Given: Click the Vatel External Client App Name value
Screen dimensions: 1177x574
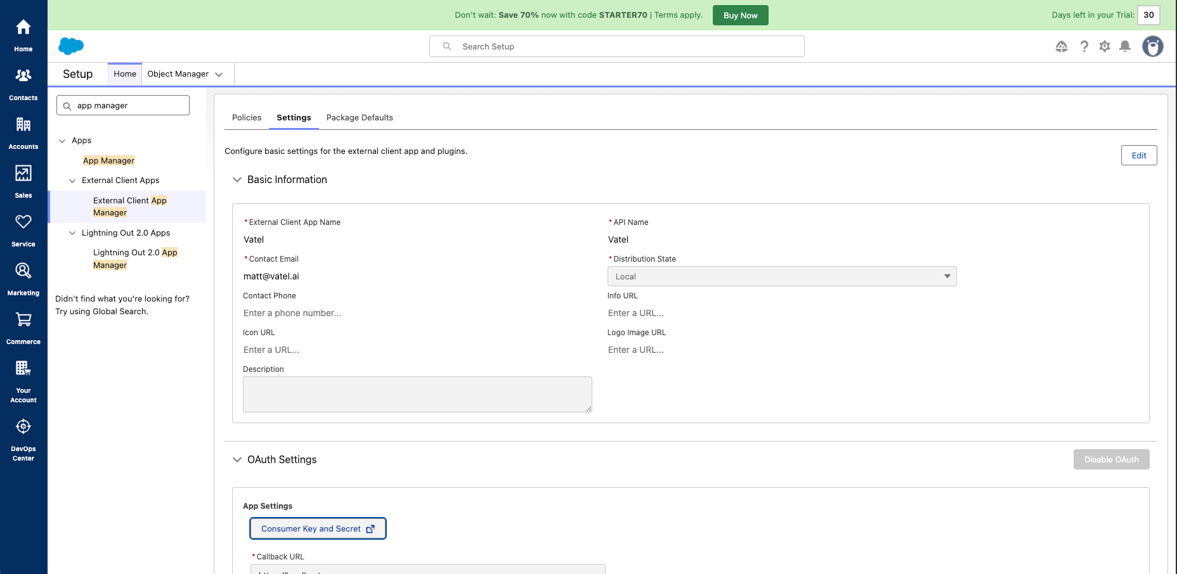Looking at the screenshot, I should coord(254,239).
